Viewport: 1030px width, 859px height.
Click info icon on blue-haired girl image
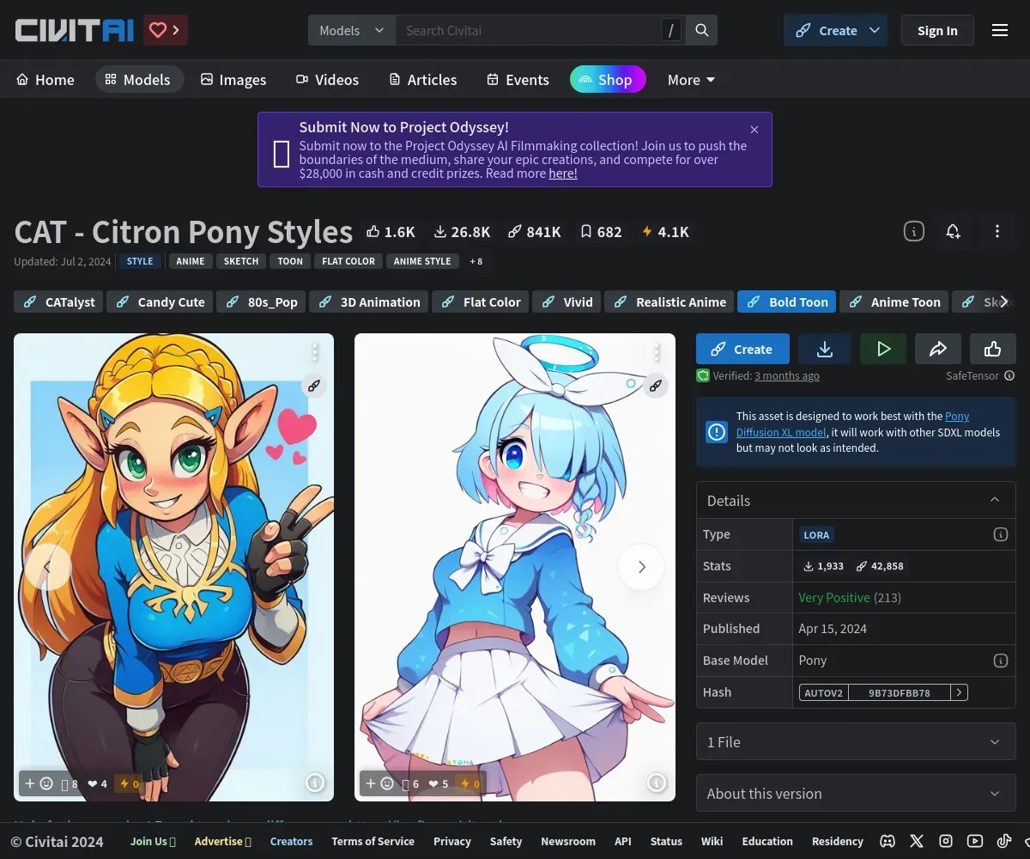coord(657,783)
